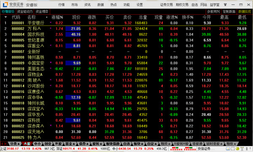
Task: Toggle the marker beside 平安银行
Action: click(x=51, y=22)
